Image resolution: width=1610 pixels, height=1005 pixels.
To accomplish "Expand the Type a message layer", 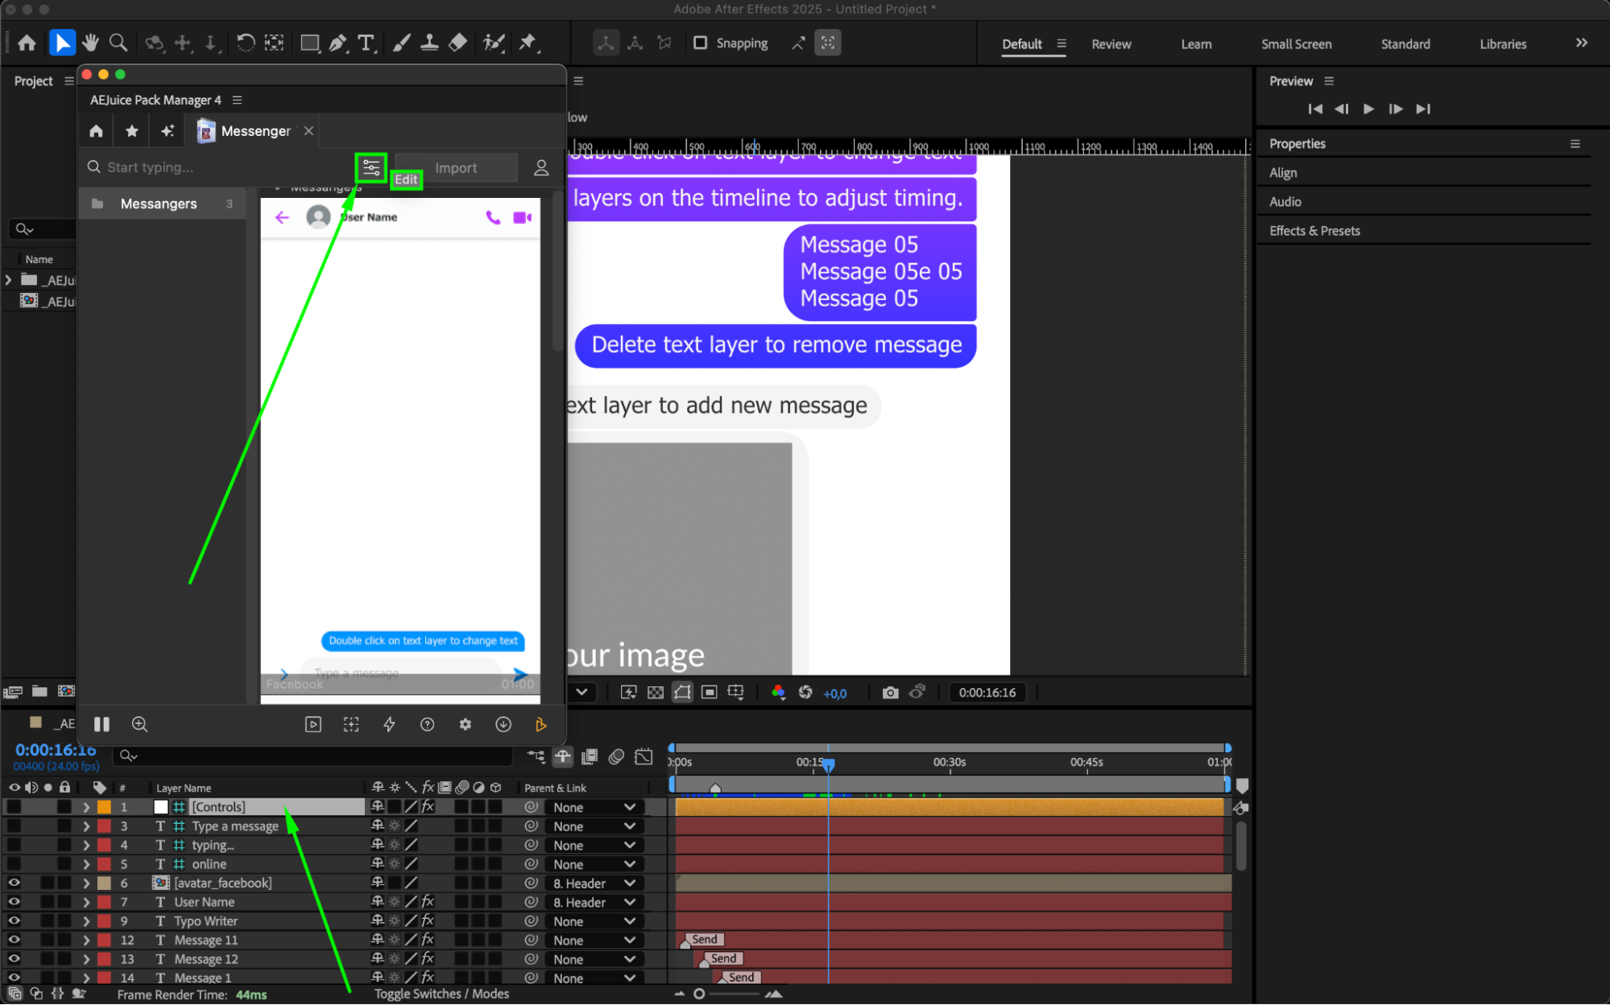I will pos(86,826).
